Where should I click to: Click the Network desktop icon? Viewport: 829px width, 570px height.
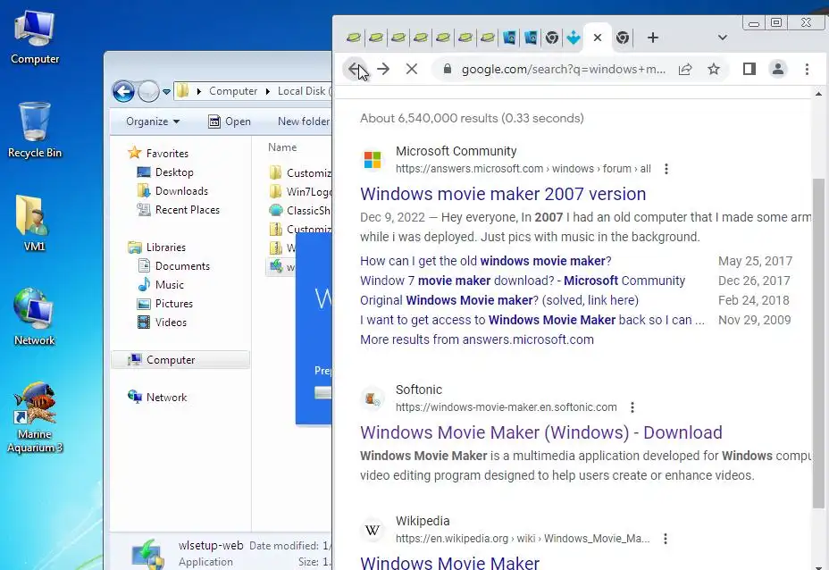tap(34, 317)
